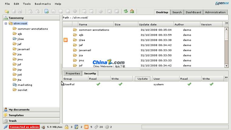Image resolution: width=231 pixels, height=130 pixels.
Task: Expand the Templates panel
Action: click(x=31, y=115)
